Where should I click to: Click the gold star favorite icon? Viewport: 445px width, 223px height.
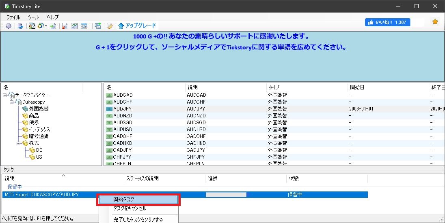(x=435, y=21)
